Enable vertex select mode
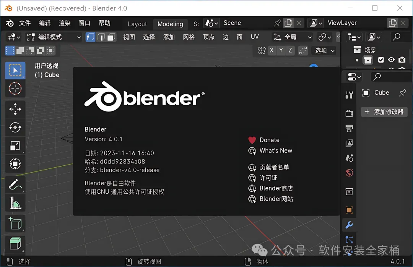Image resolution: width=413 pixels, height=267 pixels. tap(90, 37)
